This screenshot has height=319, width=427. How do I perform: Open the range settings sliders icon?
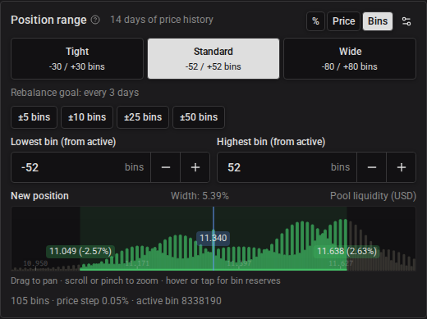(406, 21)
